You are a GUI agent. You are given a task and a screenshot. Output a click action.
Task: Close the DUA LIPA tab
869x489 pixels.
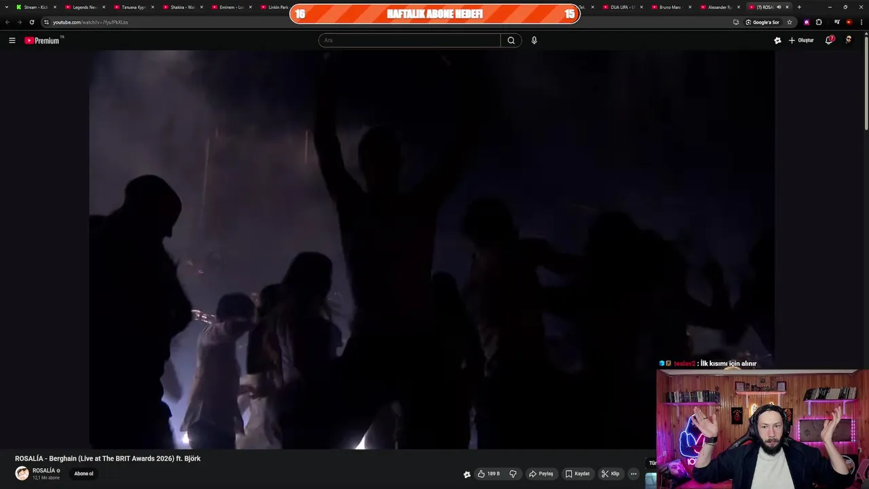[642, 7]
